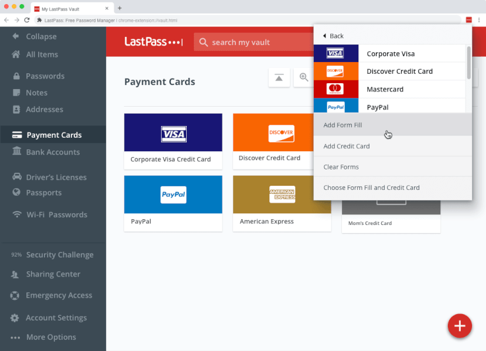The image size is (486, 351).
Task: Click the Passwords lock icon
Action: point(16,76)
